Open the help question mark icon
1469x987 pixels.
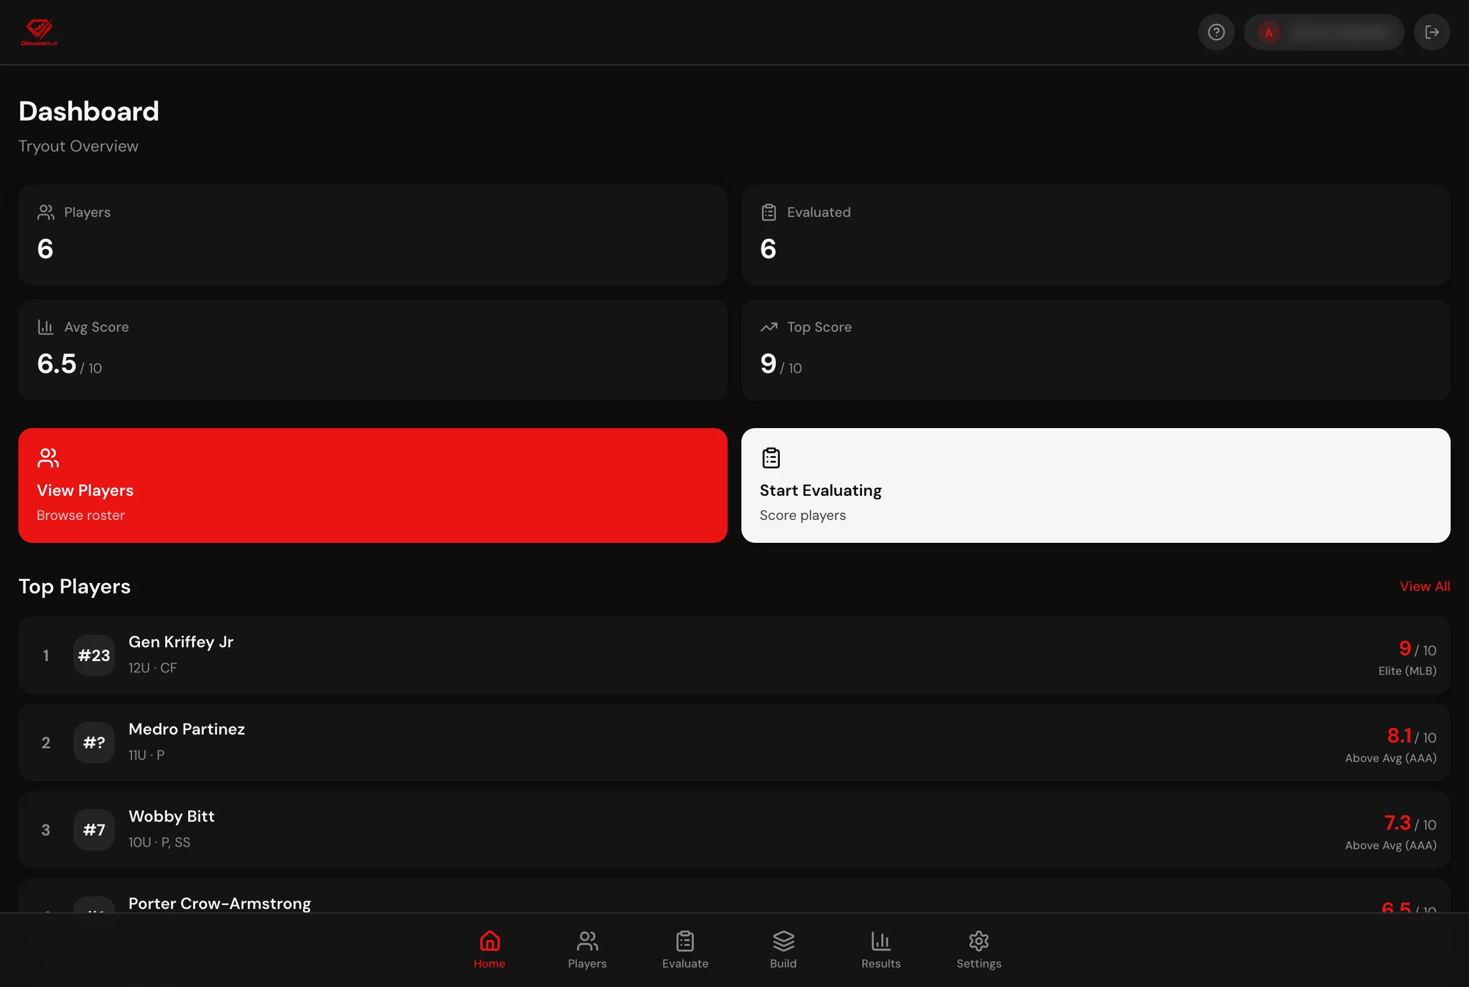pos(1216,32)
